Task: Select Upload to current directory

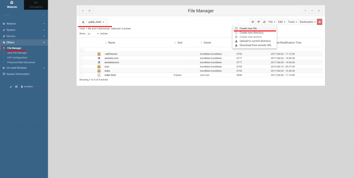Action: [255, 41]
